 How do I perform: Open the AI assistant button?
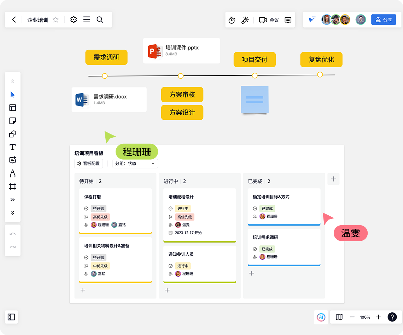(321, 317)
